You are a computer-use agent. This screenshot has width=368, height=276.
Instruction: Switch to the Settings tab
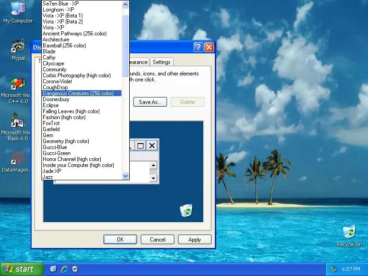tap(161, 62)
